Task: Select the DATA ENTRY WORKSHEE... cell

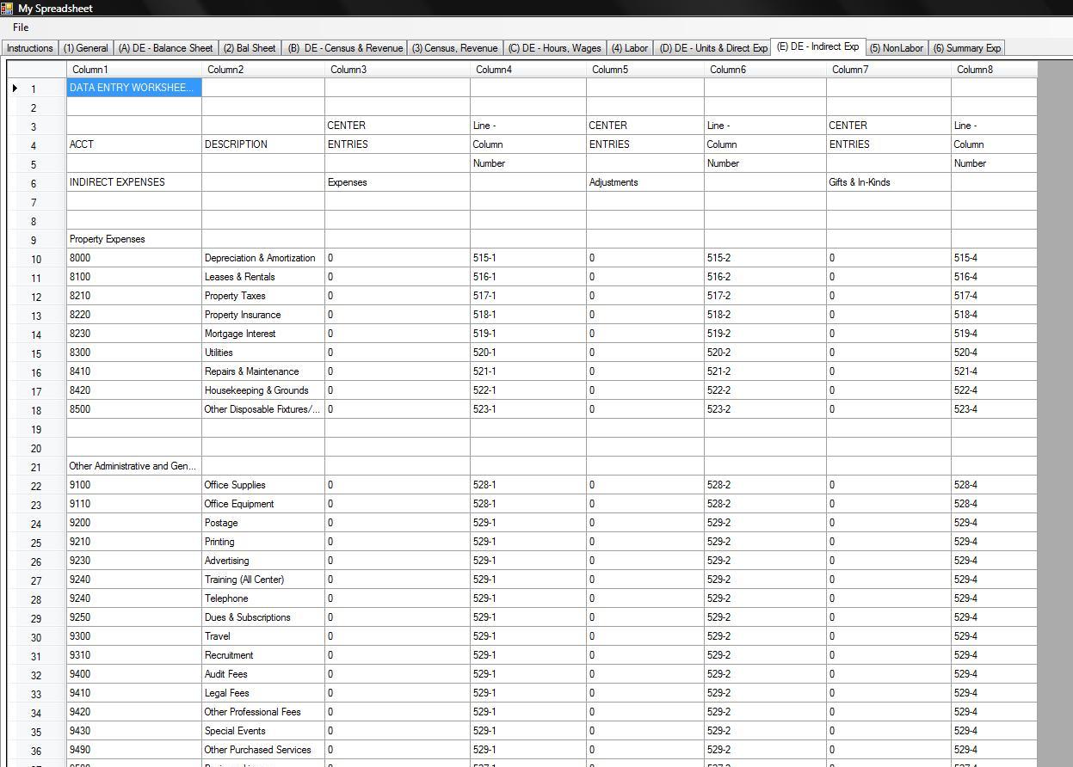Action: coord(134,88)
